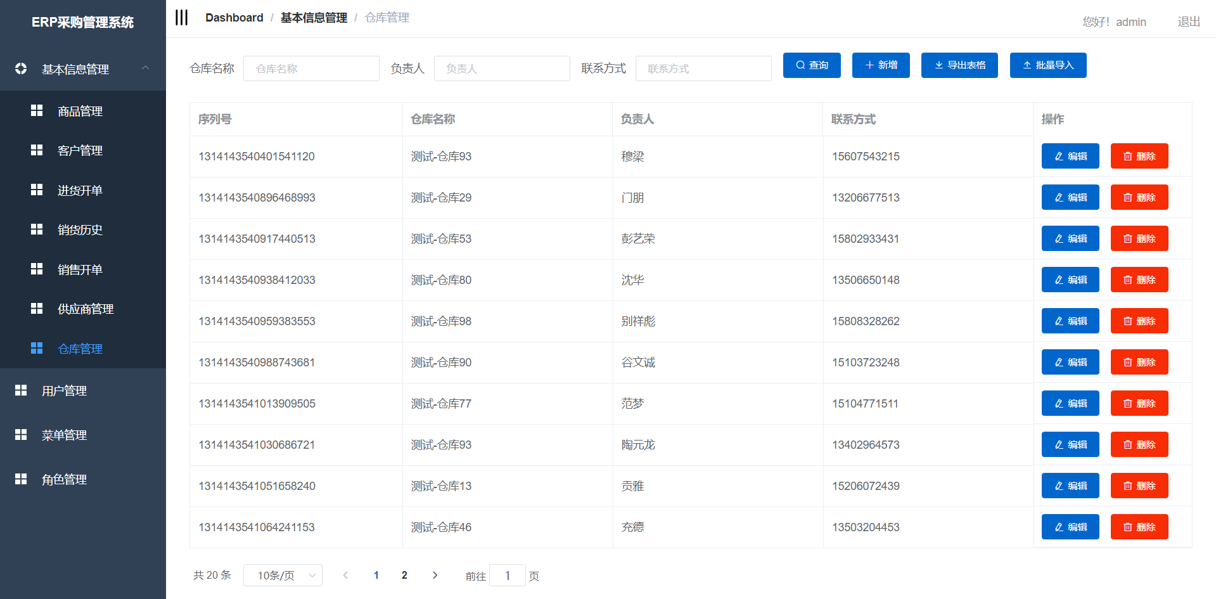Viewport: 1216px width, 599px height.
Task: Edit the 测试-仓库80 row
Action: click(1070, 280)
